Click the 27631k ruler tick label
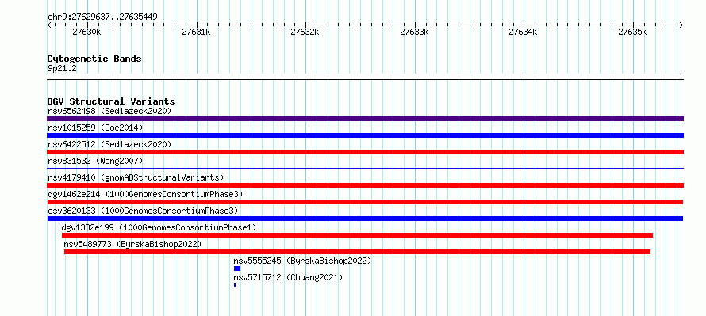This screenshot has height=316, width=706. (196, 32)
